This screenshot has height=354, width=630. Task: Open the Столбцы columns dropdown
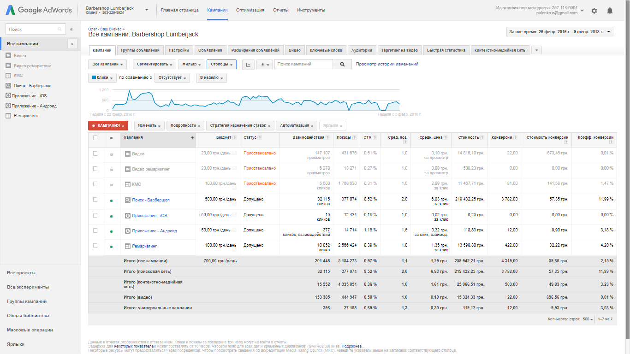pyautogui.click(x=221, y=65)
